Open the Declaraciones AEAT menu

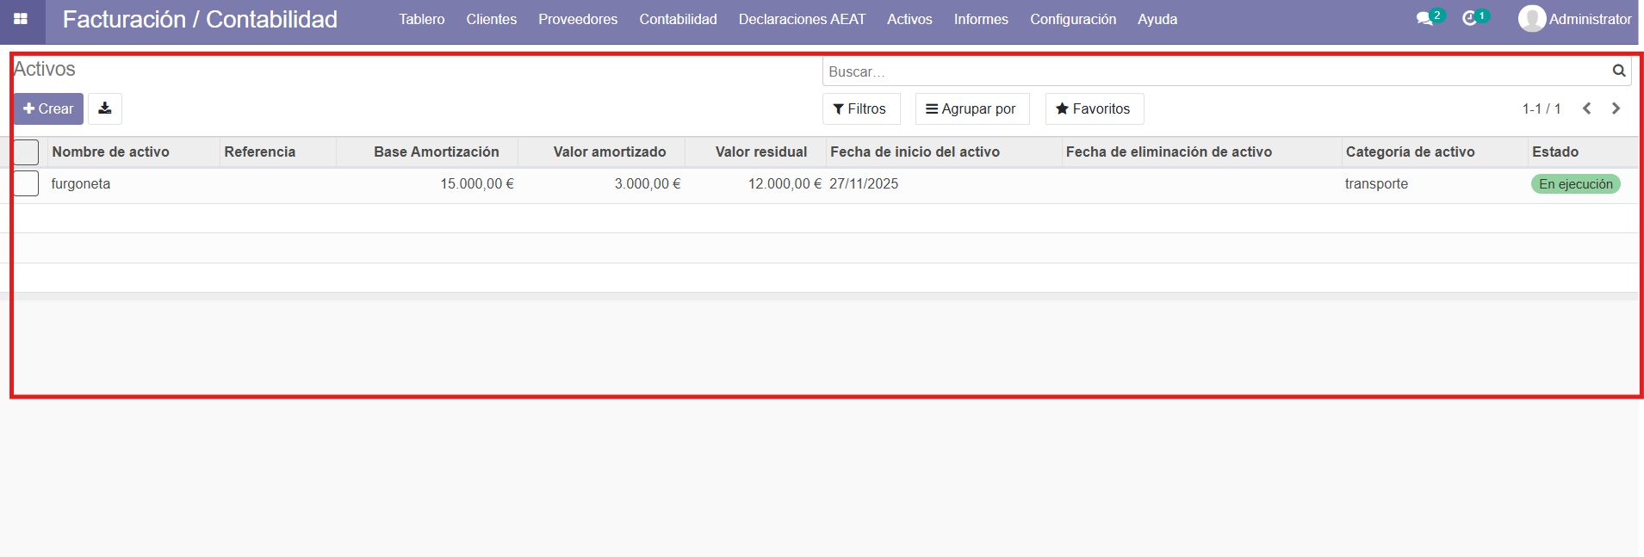tap(802, 19)
